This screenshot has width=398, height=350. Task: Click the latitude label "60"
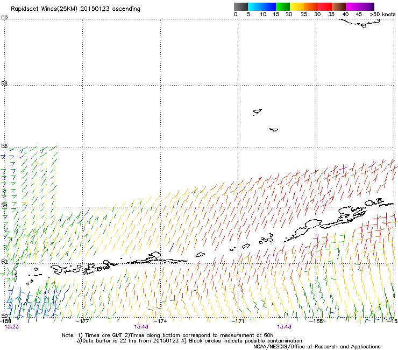[4, 18]
